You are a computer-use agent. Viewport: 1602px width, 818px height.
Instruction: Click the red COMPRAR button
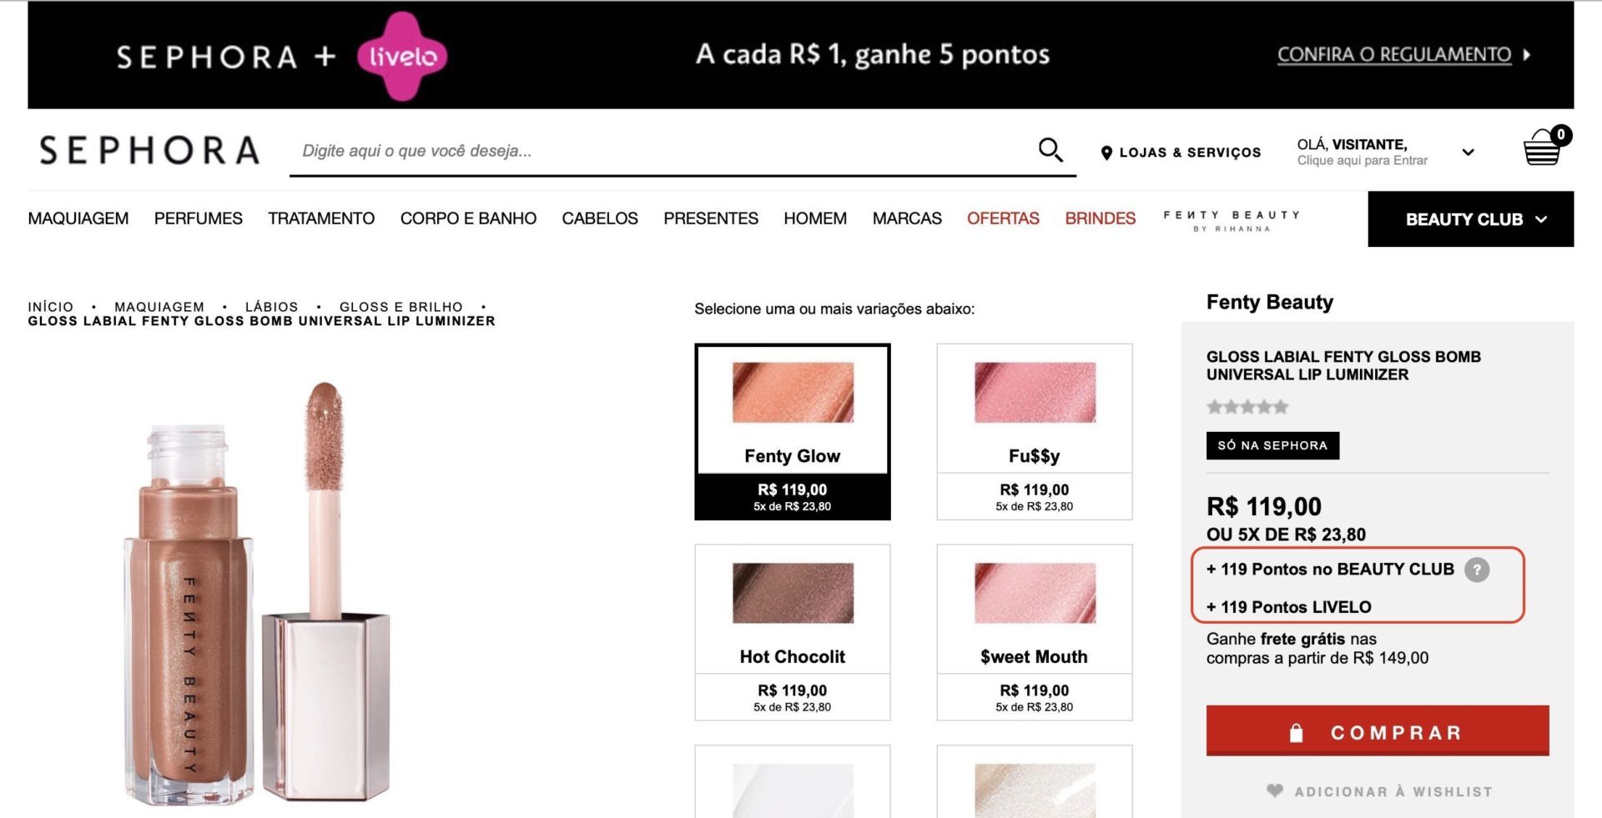coord(1378,731)
